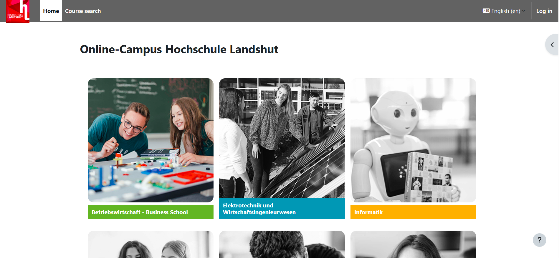The height and width of the screenshot is (258, 559).
Task: Click the language icon next to English
Action: click(486, 11)
